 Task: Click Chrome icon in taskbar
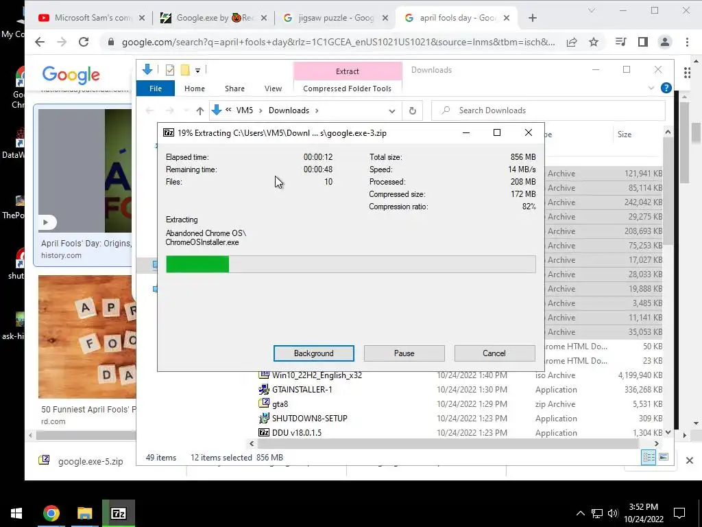(x=51, y=513)
